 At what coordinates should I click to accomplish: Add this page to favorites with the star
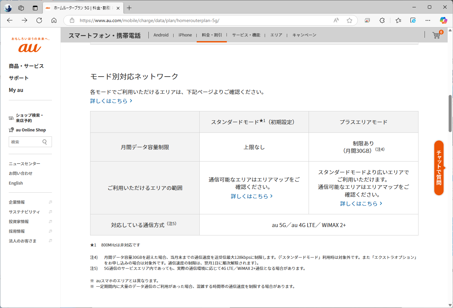point(349,20)
